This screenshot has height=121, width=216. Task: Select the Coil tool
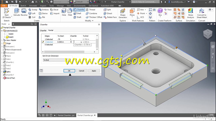point(32,17)
